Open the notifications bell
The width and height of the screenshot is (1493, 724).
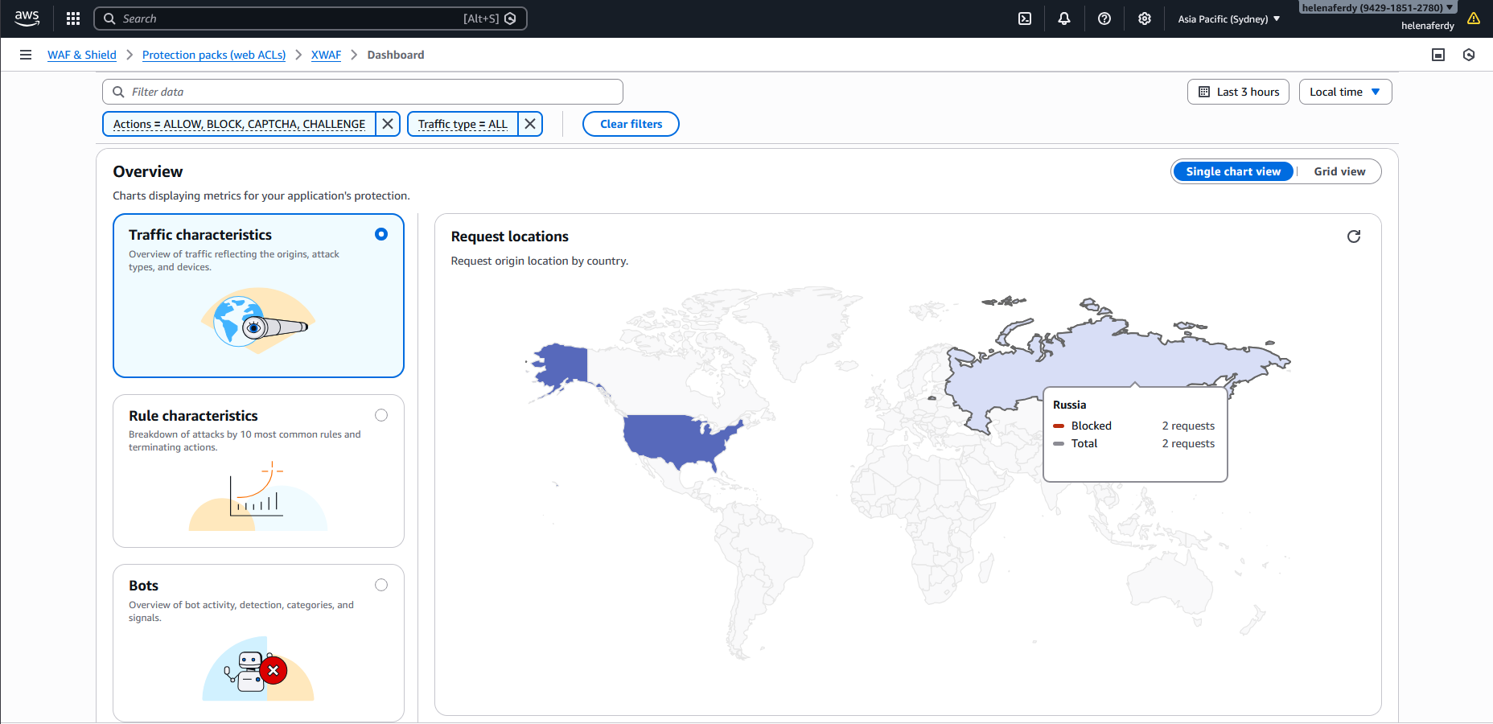tap(1064, 19)
